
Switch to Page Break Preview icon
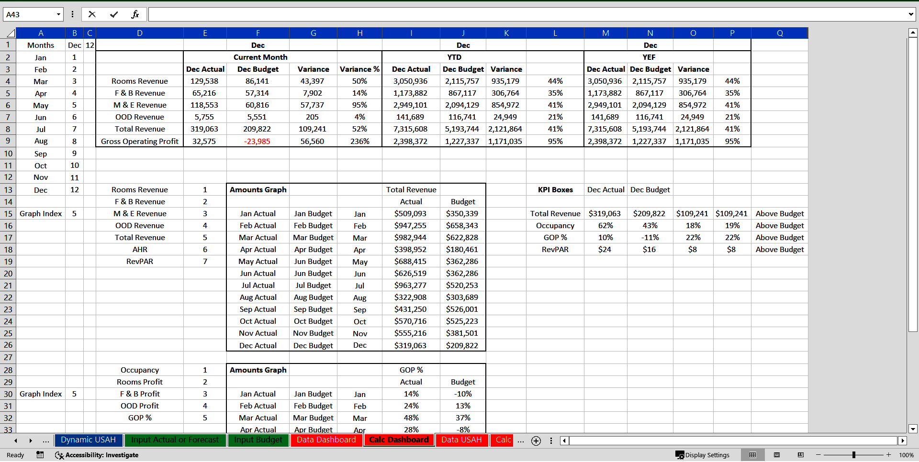pyautogui.click(x=801, y=455)
